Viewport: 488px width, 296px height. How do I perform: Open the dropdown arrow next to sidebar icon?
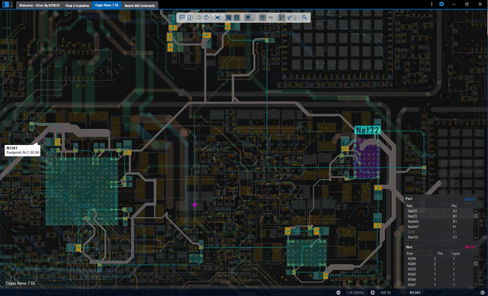(11, 5)
